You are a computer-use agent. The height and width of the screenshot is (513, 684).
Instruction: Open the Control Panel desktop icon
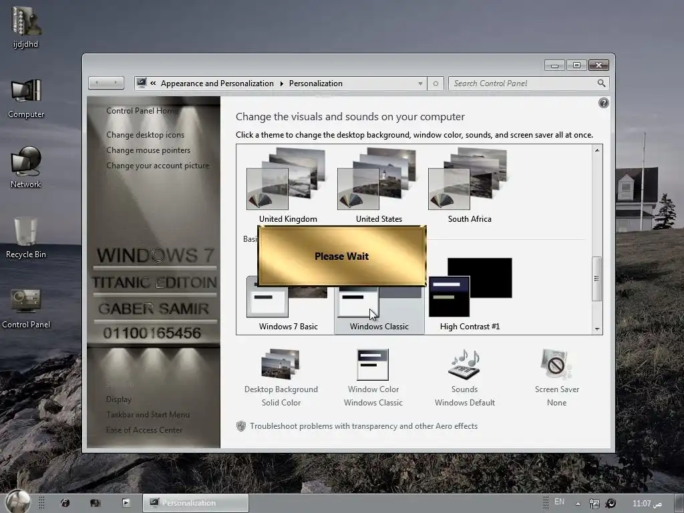click(26, 309)
